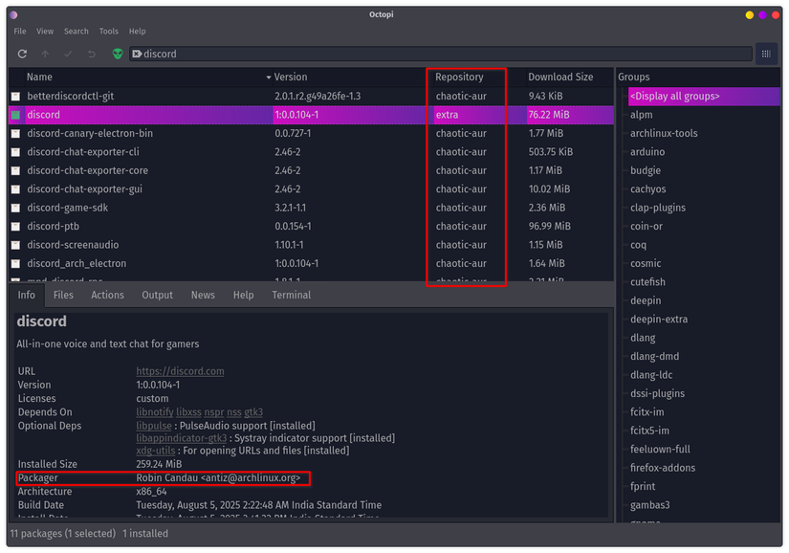Tick the discord-game-sdk checkbox
The width and height of the screenshot is (789, 553).
coord(13,208)
